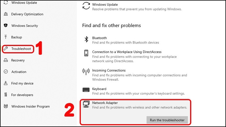Image resolution: width=226 pixels, height=127 pixels.
Task: Click the Backup arrow icon
Action: point(6,37)
